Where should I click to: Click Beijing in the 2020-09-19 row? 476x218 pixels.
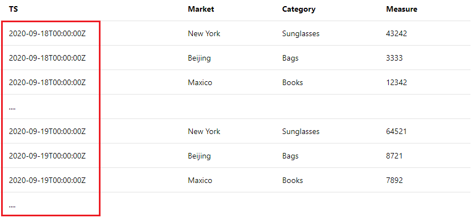click(199, 156)
